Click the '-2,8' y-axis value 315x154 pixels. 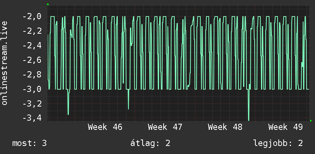point(32,74)
